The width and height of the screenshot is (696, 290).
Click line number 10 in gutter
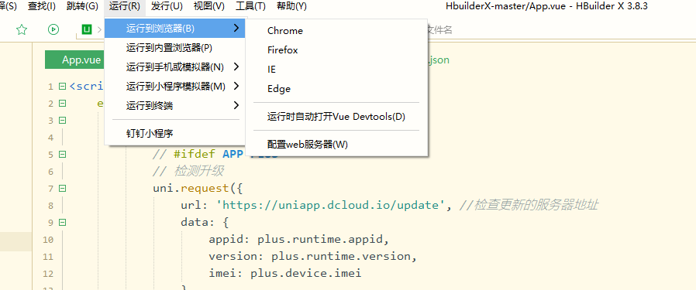point(48,240)
